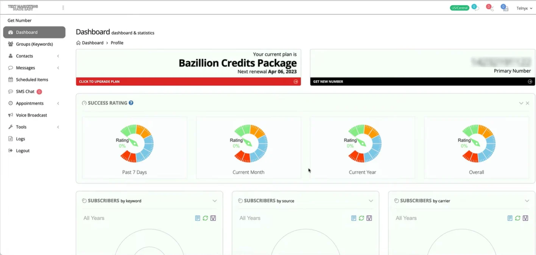This screenshot has height=255, width=536.
Task: Save the Subscribers by source chart
Action: (369, 218)
